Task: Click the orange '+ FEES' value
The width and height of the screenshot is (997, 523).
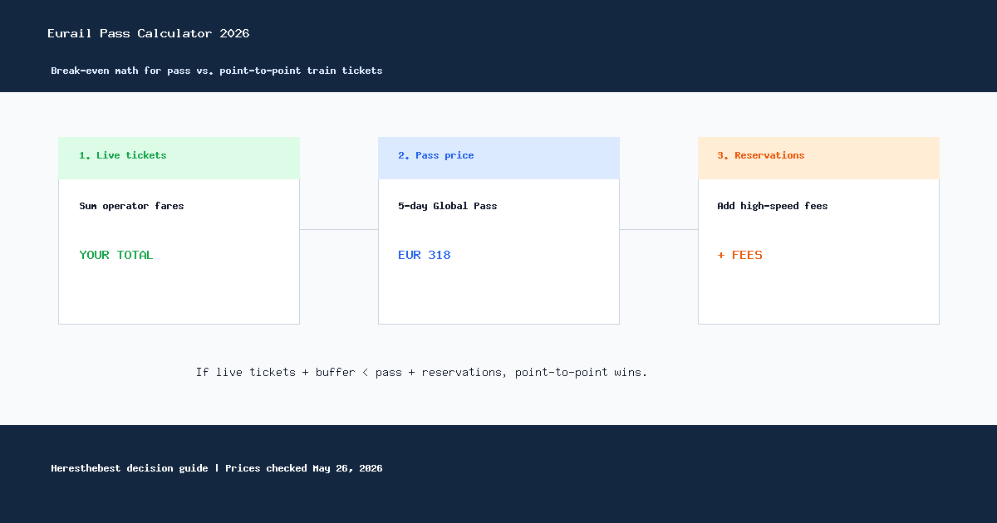Action: click(x=739, y=255)
